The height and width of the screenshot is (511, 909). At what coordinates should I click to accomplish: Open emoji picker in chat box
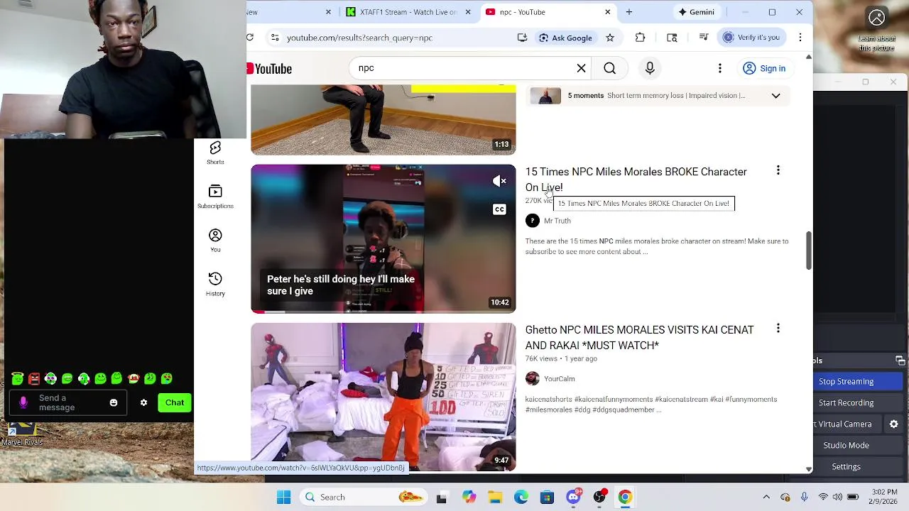coord(114,402)
